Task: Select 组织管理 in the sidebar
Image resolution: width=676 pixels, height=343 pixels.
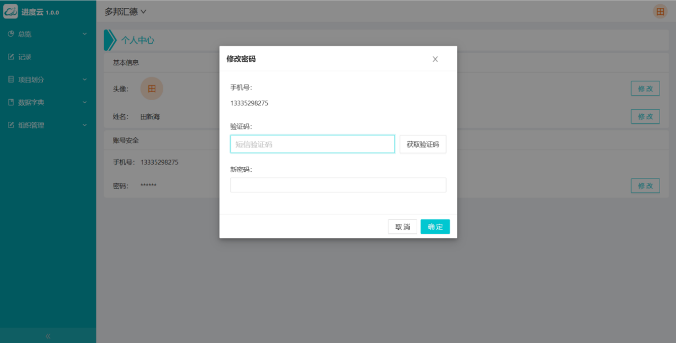Action: click(x=31, y=125)
